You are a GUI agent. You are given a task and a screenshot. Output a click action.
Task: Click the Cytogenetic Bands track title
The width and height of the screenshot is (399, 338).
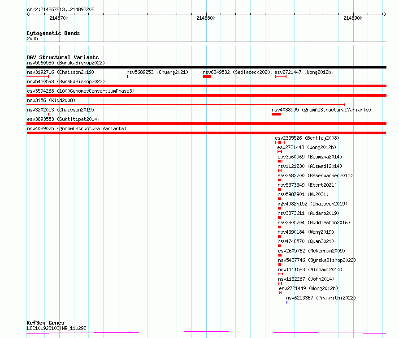[53, 33]
